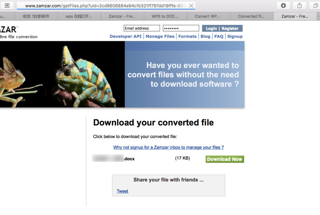Switch to the 'wps 在线打开...' tab
320x215 pixels.
(79, 16)
